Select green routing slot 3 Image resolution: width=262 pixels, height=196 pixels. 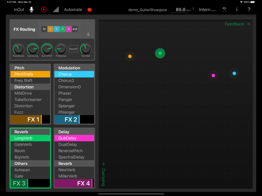click(x=63, y=29)
